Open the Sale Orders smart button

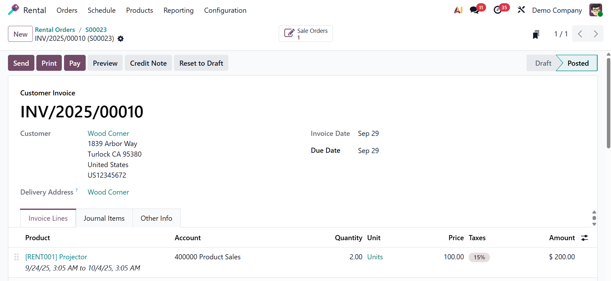pyautogui.click(x=305, y=34)
